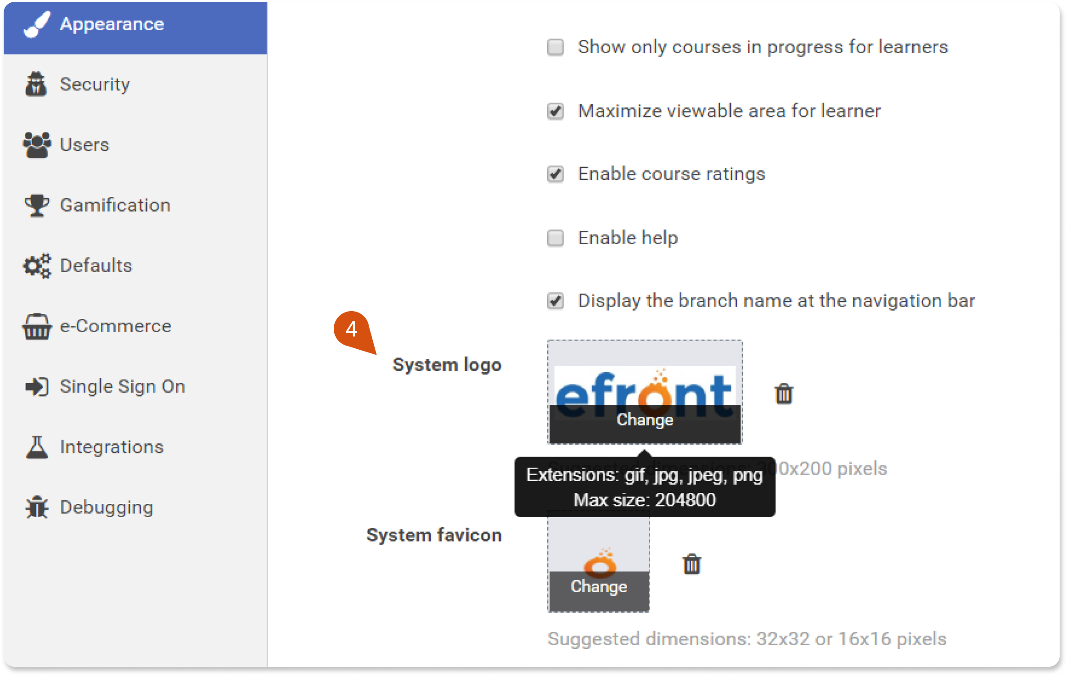
Task: Disable Enable course ratings checkbox
Action: (556, 174)
